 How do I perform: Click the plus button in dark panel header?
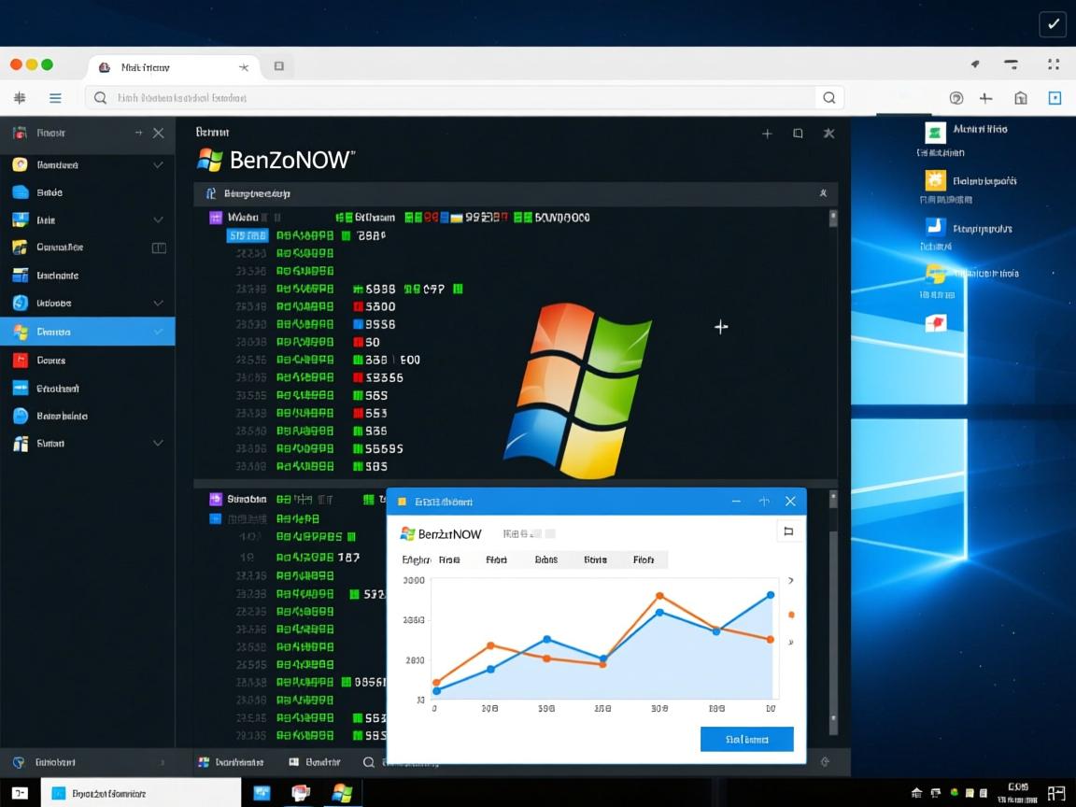point(767,134)
